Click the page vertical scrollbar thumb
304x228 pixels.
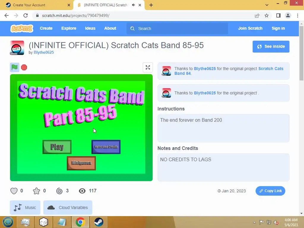[x=301, y=53]
